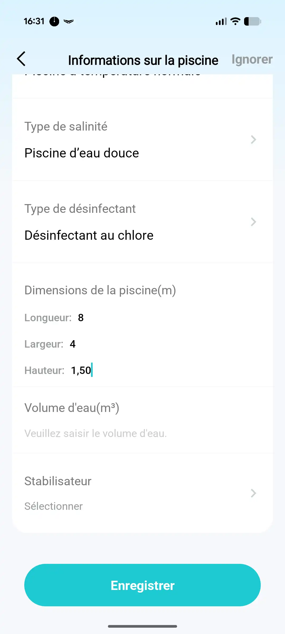Tap the Hauteur value field
The width and height of the screenshot is (285, 634).
coord(81,371)
